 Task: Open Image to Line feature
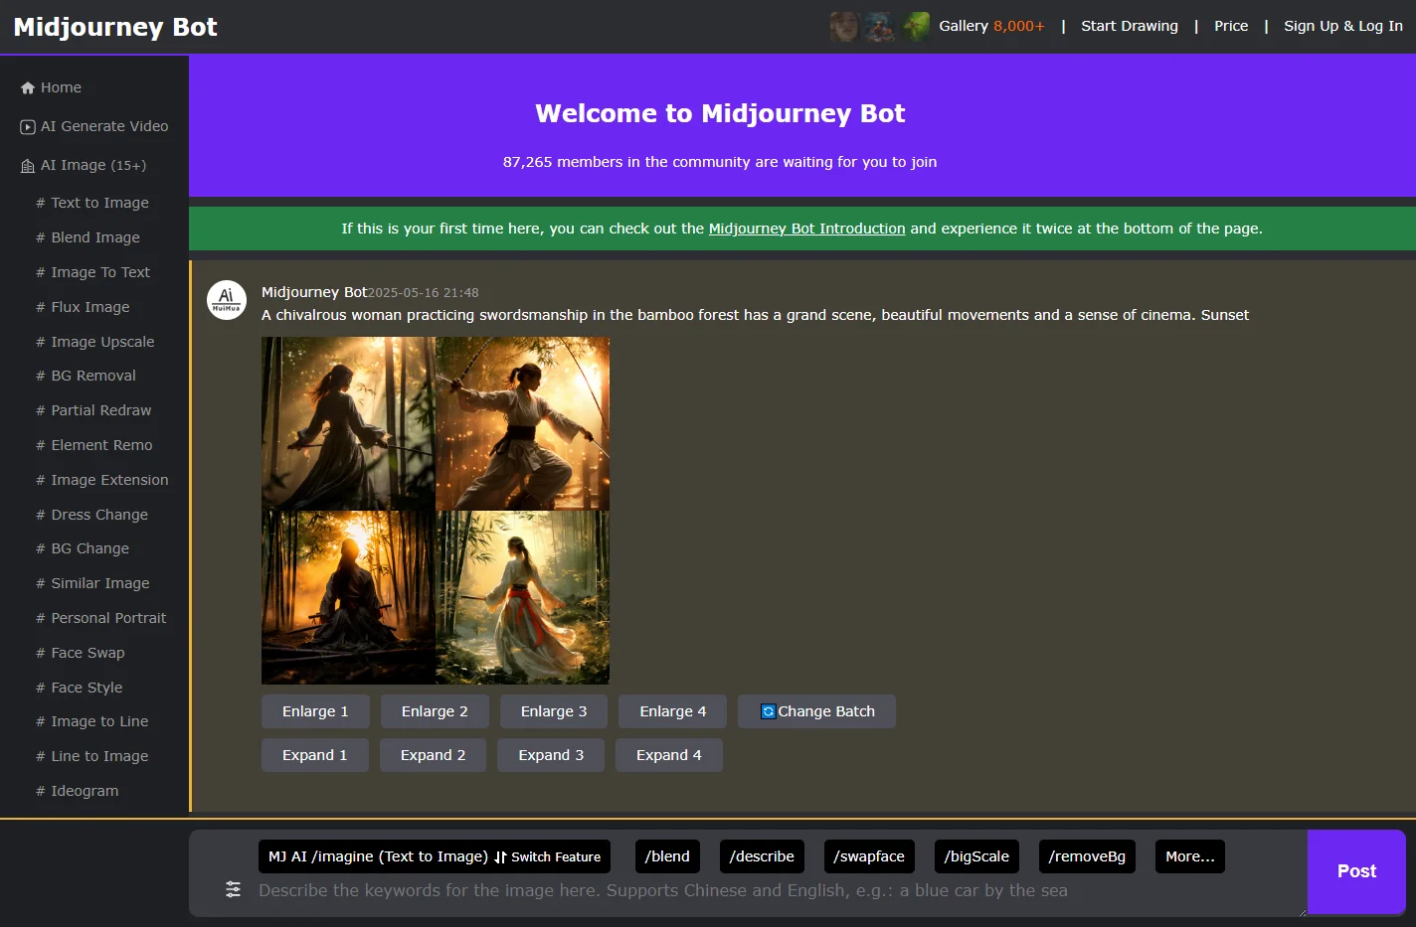(x=91, y=721)
